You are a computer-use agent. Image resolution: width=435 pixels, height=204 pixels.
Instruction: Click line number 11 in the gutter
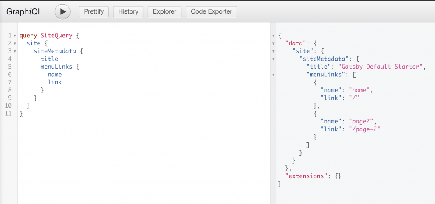(8, 113)
